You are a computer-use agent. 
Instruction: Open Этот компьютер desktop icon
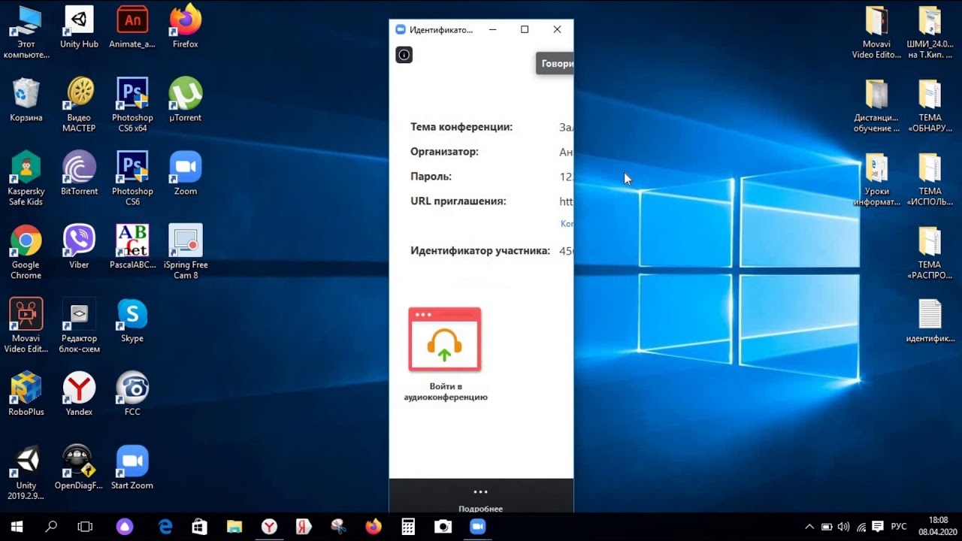(x=26, y=33)
